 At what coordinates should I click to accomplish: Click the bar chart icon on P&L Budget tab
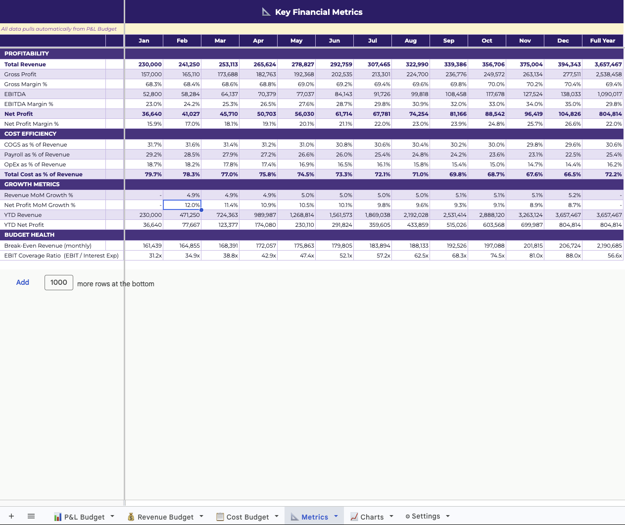58,517
